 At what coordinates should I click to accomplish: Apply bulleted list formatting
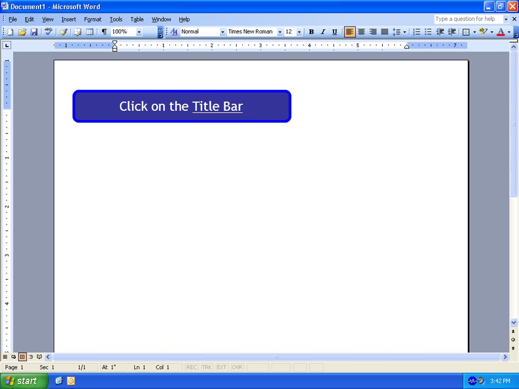coord(428,32)
